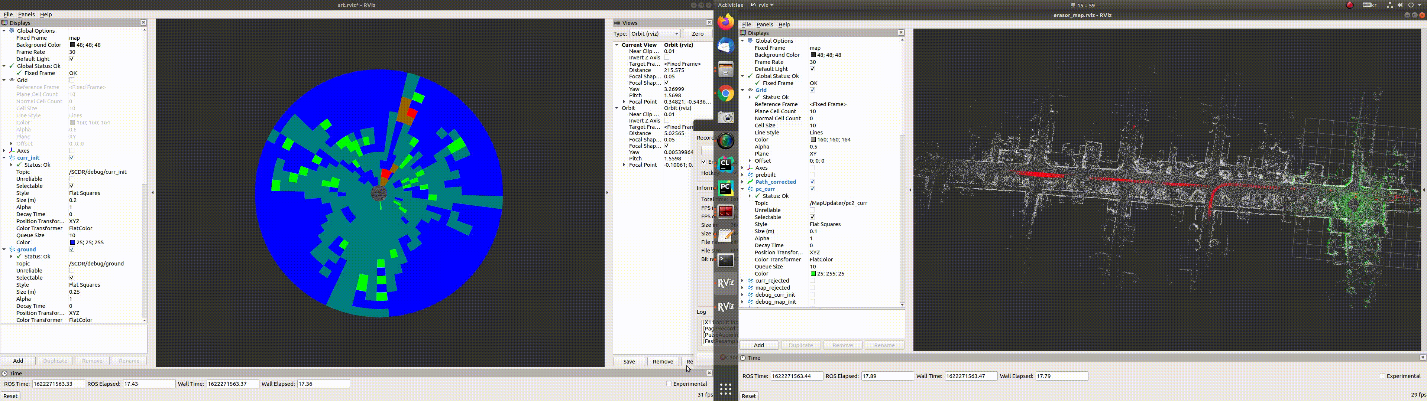Image resolution: width=1427 pixels, height=401 pixels.
Task: Click the Show Applications grid icon
Action: click(726, 389)
